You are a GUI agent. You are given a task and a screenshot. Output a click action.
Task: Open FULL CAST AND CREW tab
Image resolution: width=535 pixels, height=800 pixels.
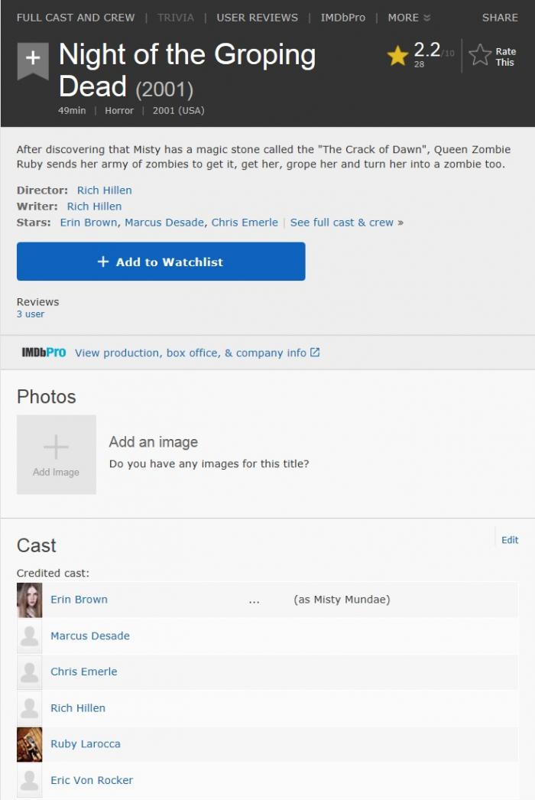[x=76, y=18]
